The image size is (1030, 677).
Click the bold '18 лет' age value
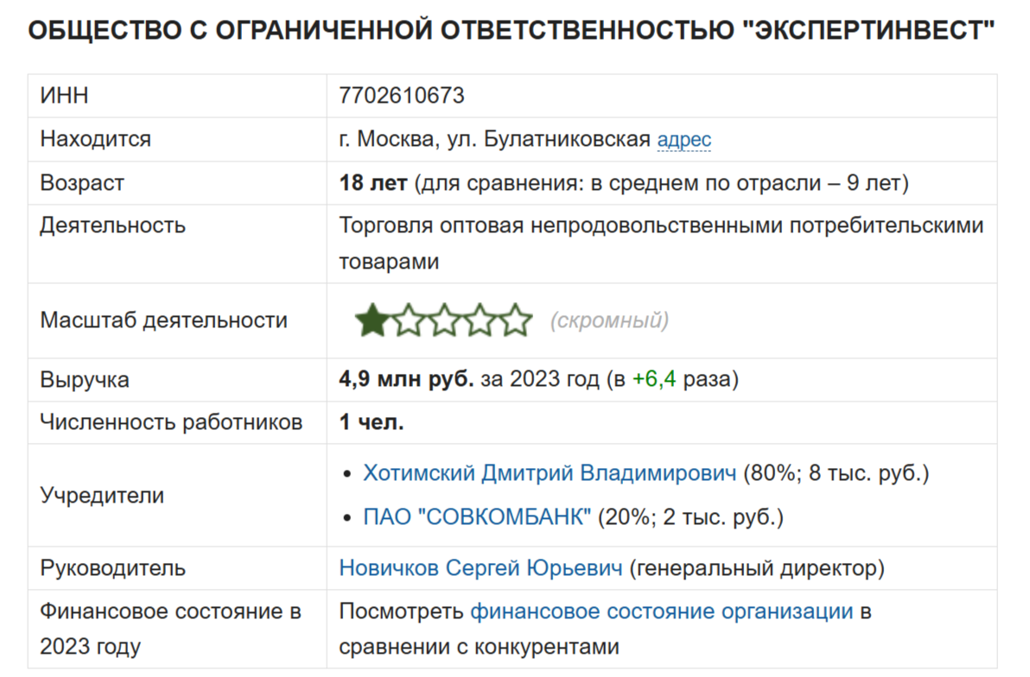pyautogui.click(x=373, y=183)
